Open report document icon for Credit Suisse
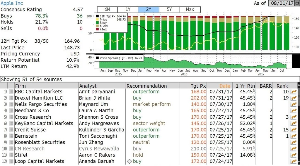 (x=11, y=129)
